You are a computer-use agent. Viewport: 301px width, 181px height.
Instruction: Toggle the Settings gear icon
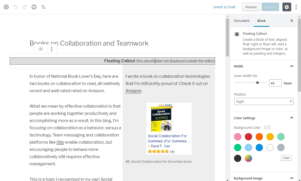click(287, 7)
